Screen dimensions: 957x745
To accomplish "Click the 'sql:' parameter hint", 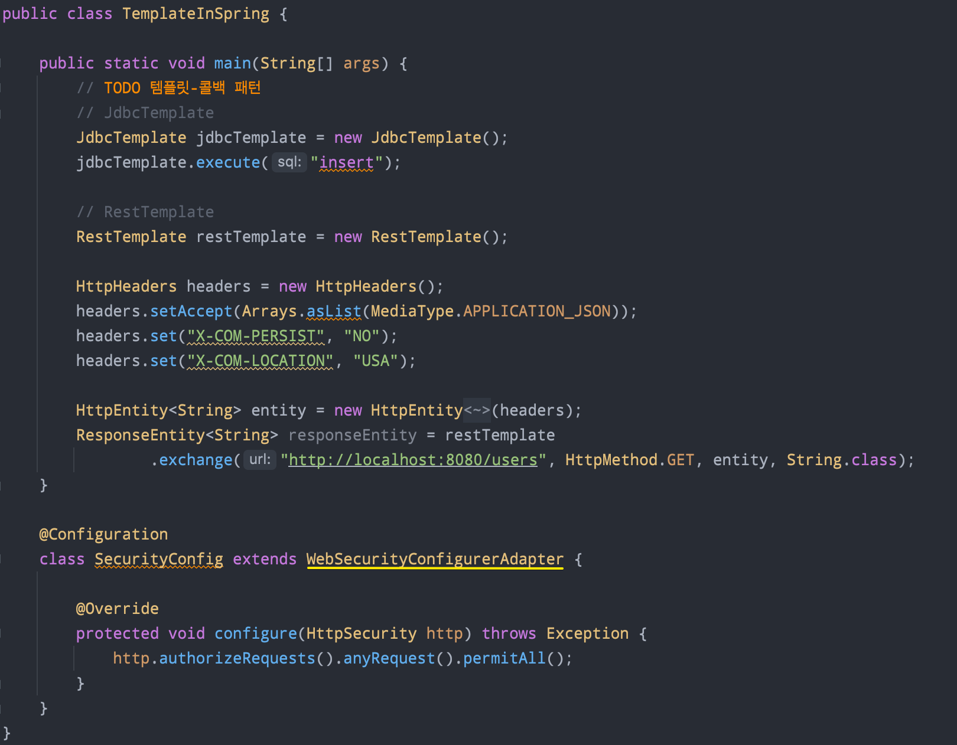I will pos(289,162).
